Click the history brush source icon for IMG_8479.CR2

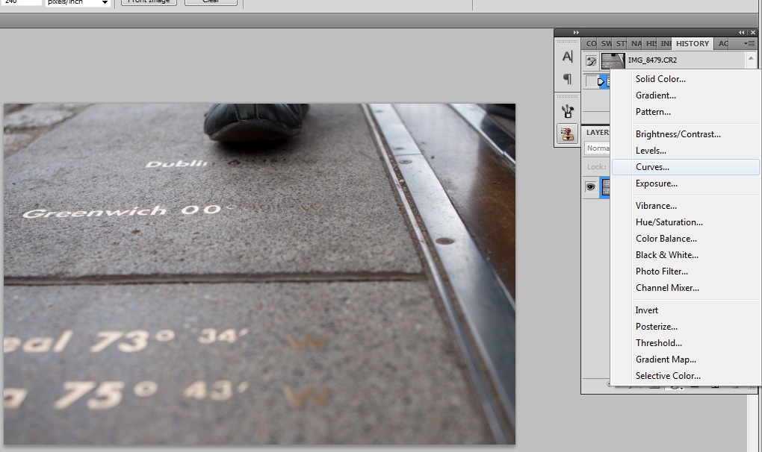click(591, 61)
